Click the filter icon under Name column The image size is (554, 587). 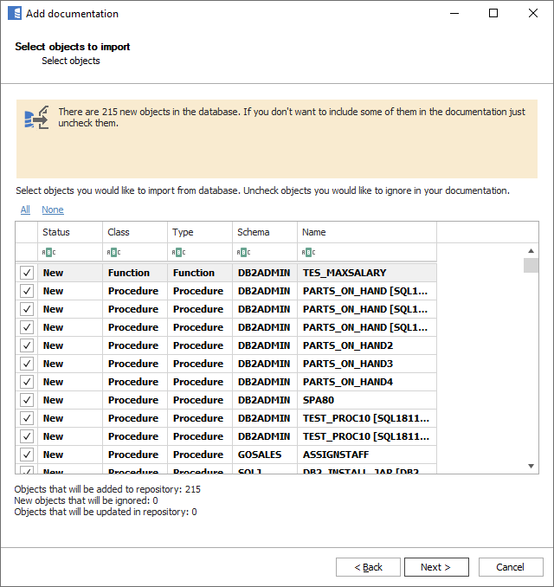click(x=309, y=253)
